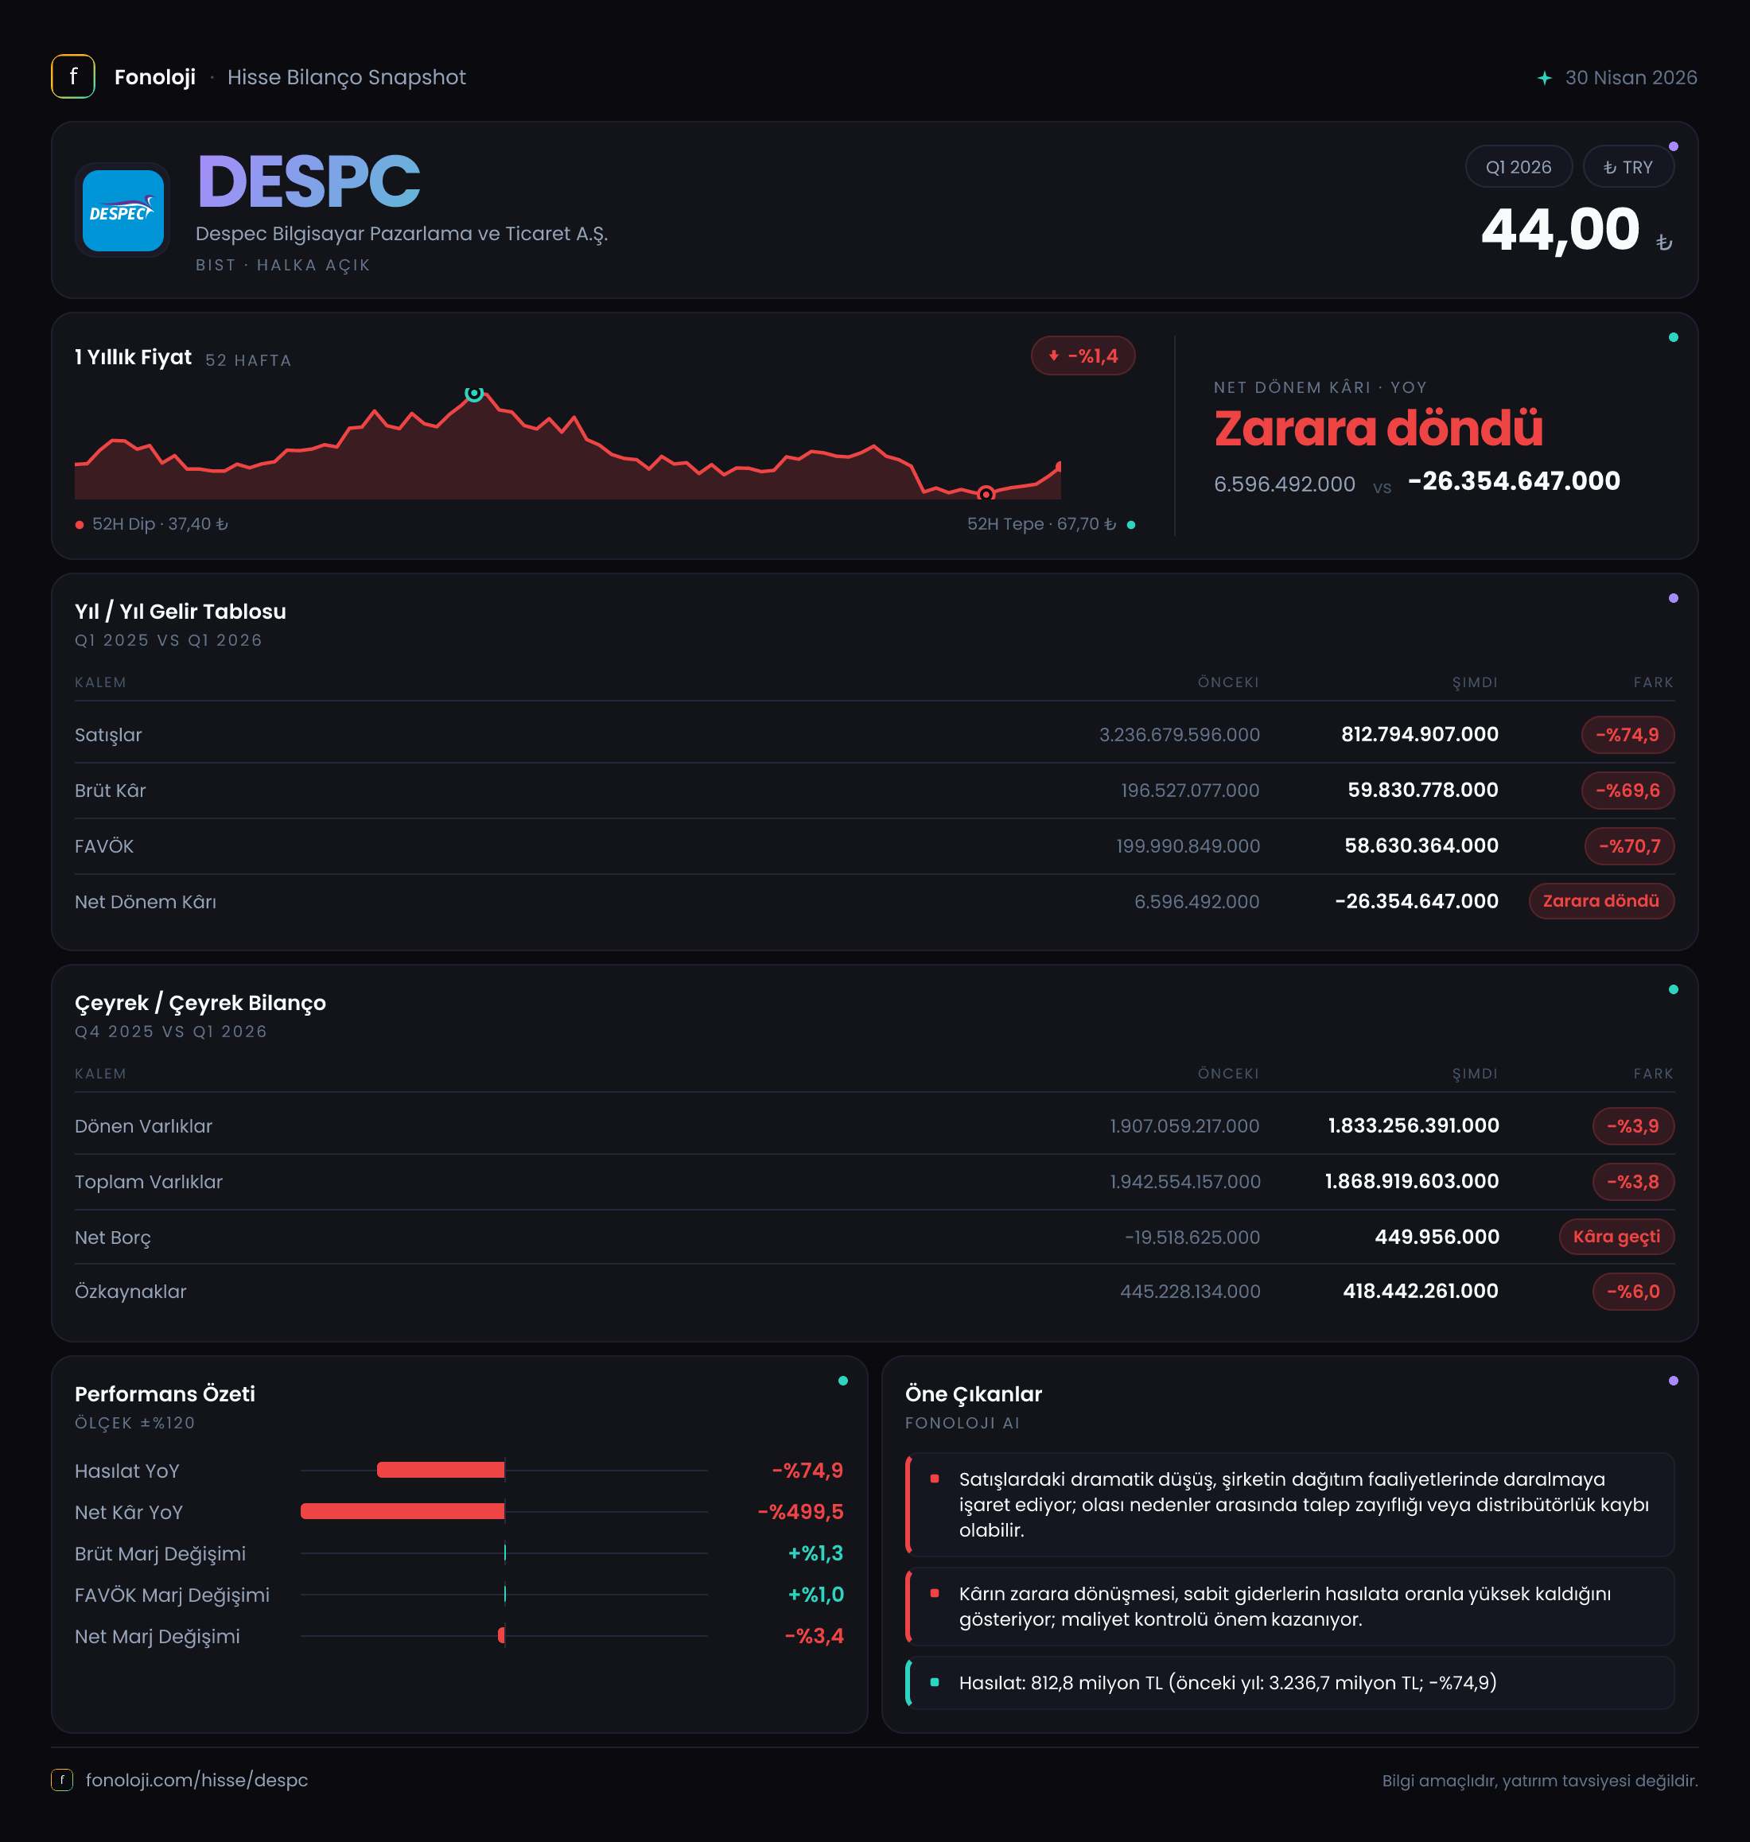Screen dimensions: 1750x1842
Task: Click the sparkle icon beside the date
Action: point(1544,79)
